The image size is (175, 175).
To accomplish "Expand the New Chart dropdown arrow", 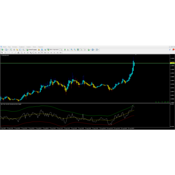I will [4, 50].
